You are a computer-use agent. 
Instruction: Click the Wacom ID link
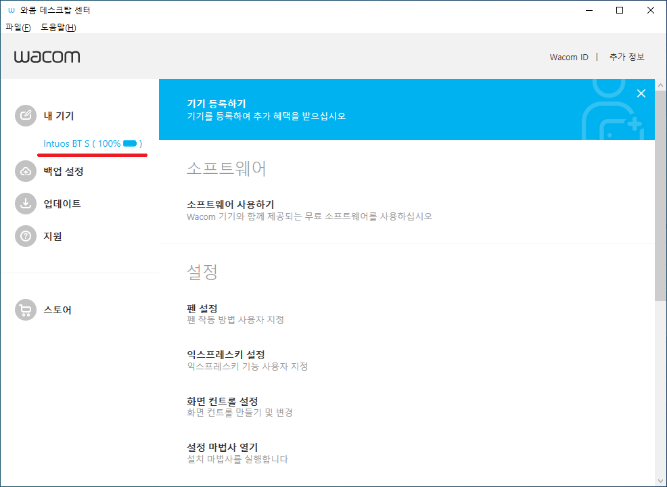(x=569, y=57)
